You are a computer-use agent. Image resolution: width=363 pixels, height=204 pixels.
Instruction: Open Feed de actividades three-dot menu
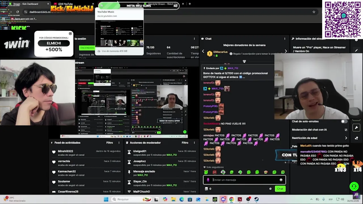tap(119, 143)
